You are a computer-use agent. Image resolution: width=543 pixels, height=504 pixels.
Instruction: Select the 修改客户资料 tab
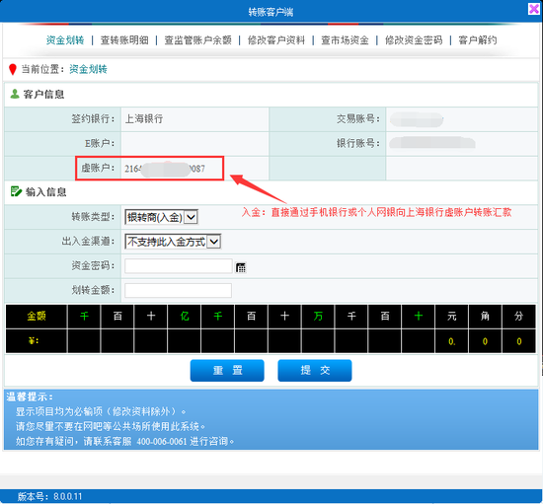(x=276, y=40)
